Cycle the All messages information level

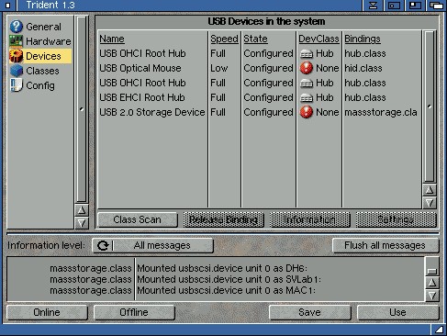(152, 245)
